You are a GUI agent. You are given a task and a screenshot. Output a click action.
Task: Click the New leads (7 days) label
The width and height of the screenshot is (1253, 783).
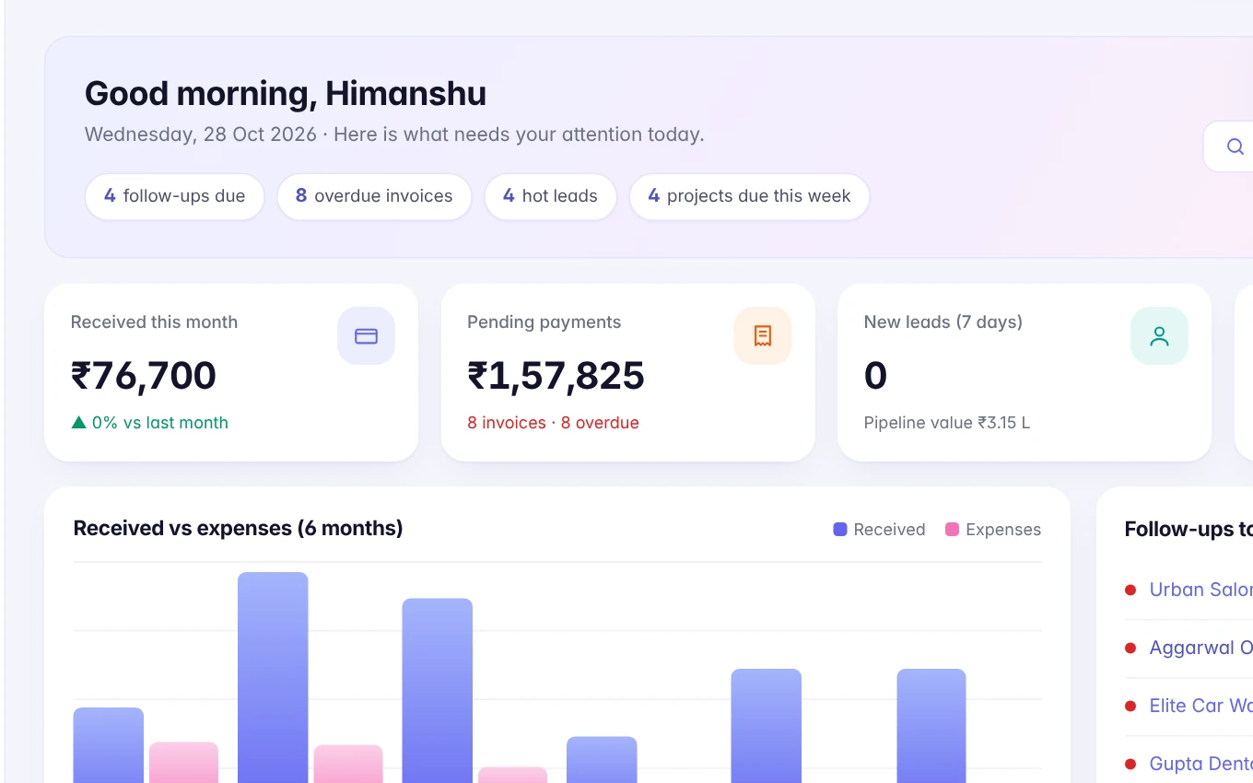point(943,322)
